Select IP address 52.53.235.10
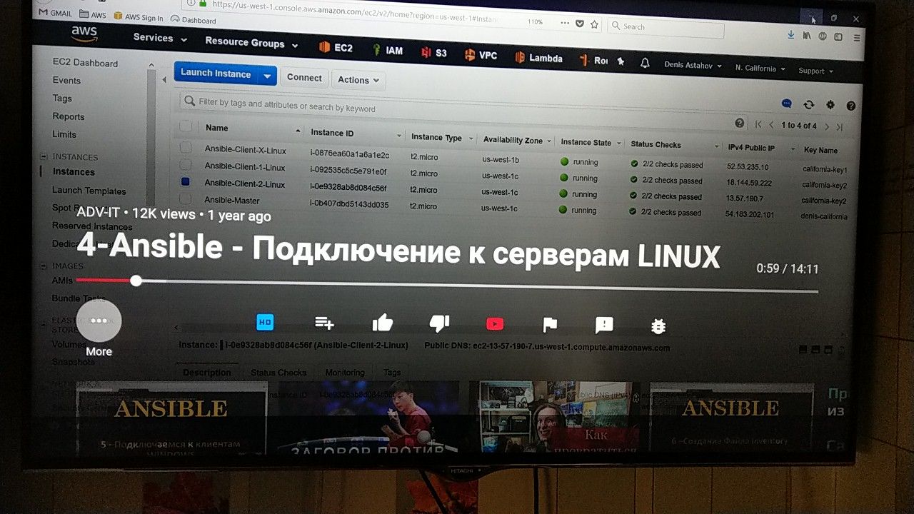The image size is (914, 514). (748, 167)
